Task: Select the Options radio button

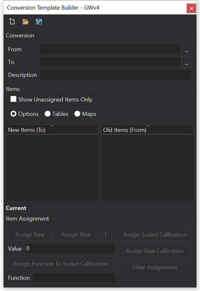Action: click(14, 114)
